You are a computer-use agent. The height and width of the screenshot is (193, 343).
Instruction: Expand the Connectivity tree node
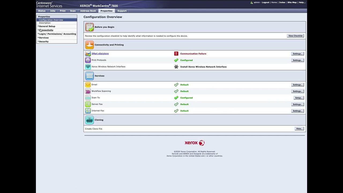(38, 30)
